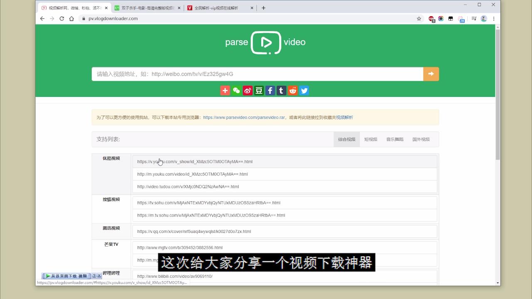The image size is (532, 299).
Task: Open the reading list panel icon
Action: pos(473,18)
